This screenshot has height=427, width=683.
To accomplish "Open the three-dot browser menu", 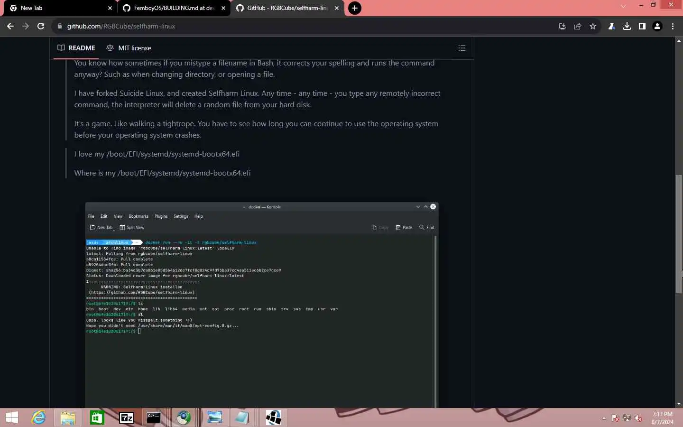I will pos(673,26).
